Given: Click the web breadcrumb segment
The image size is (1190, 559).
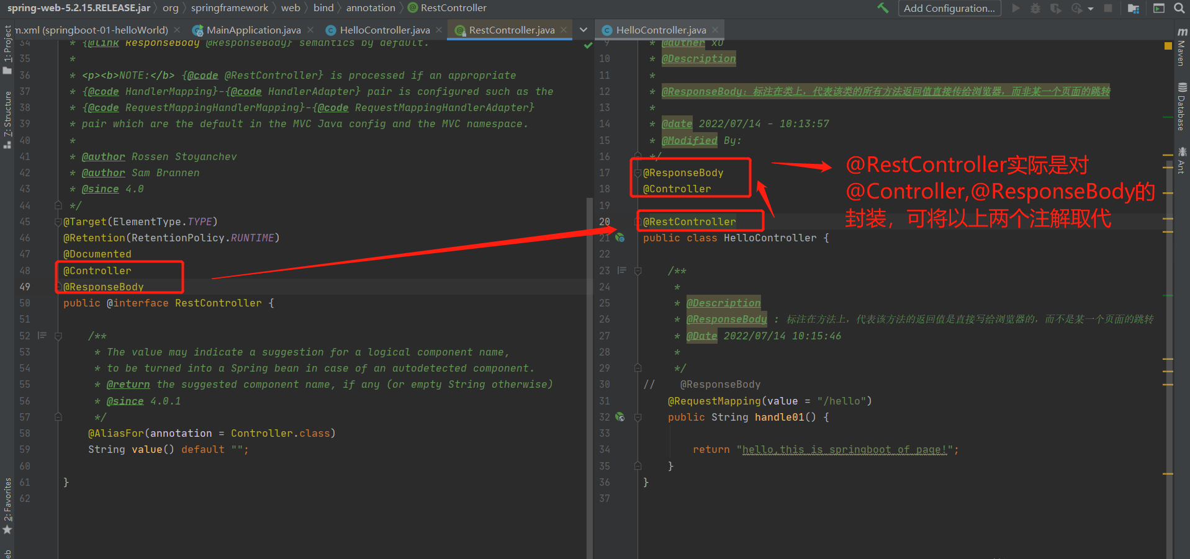Looking at the screenshot, I should click(x=291, y=8).
